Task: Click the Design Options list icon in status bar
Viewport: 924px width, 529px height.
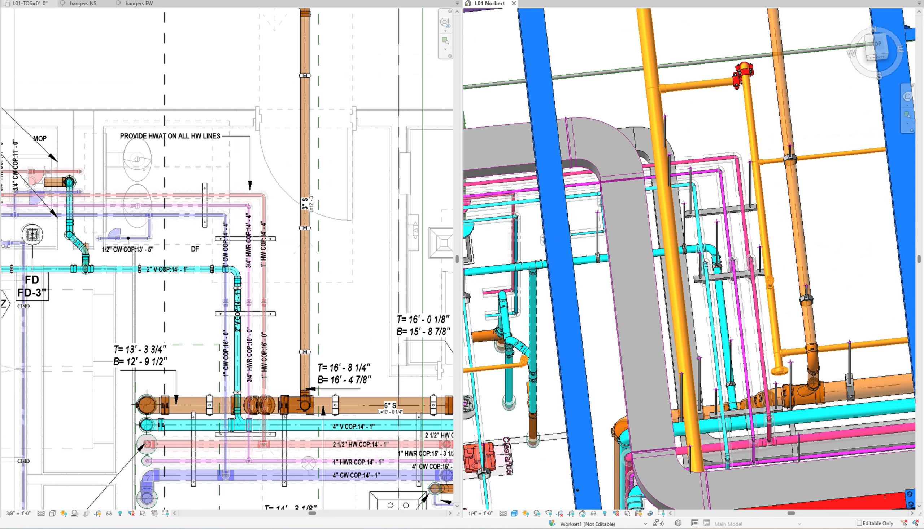Action: click(694, 523)
